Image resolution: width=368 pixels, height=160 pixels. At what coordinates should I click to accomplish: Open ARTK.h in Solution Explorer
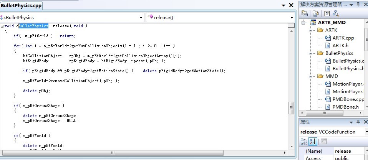341,46
